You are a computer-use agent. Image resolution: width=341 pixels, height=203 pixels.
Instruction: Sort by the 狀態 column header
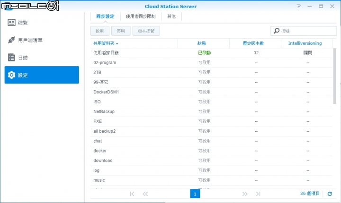click(x=204, y=43)
